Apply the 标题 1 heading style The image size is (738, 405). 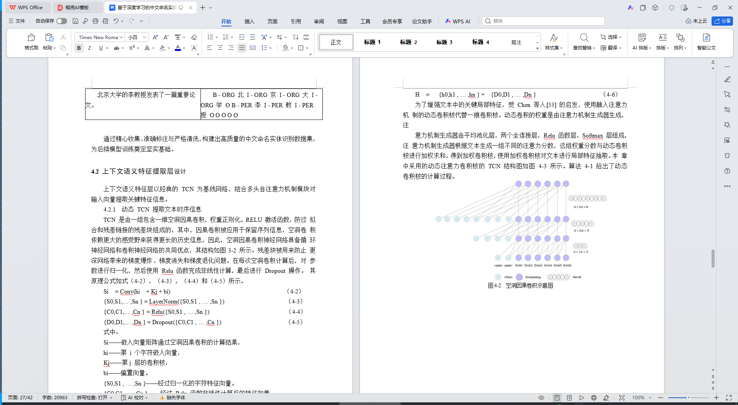click(x=372, y=42)
